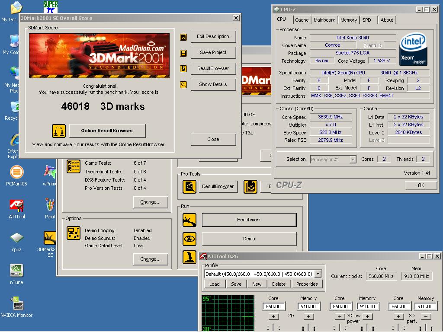
Task: Click the Options demo settings icon
Action: (x=74, y=233)
